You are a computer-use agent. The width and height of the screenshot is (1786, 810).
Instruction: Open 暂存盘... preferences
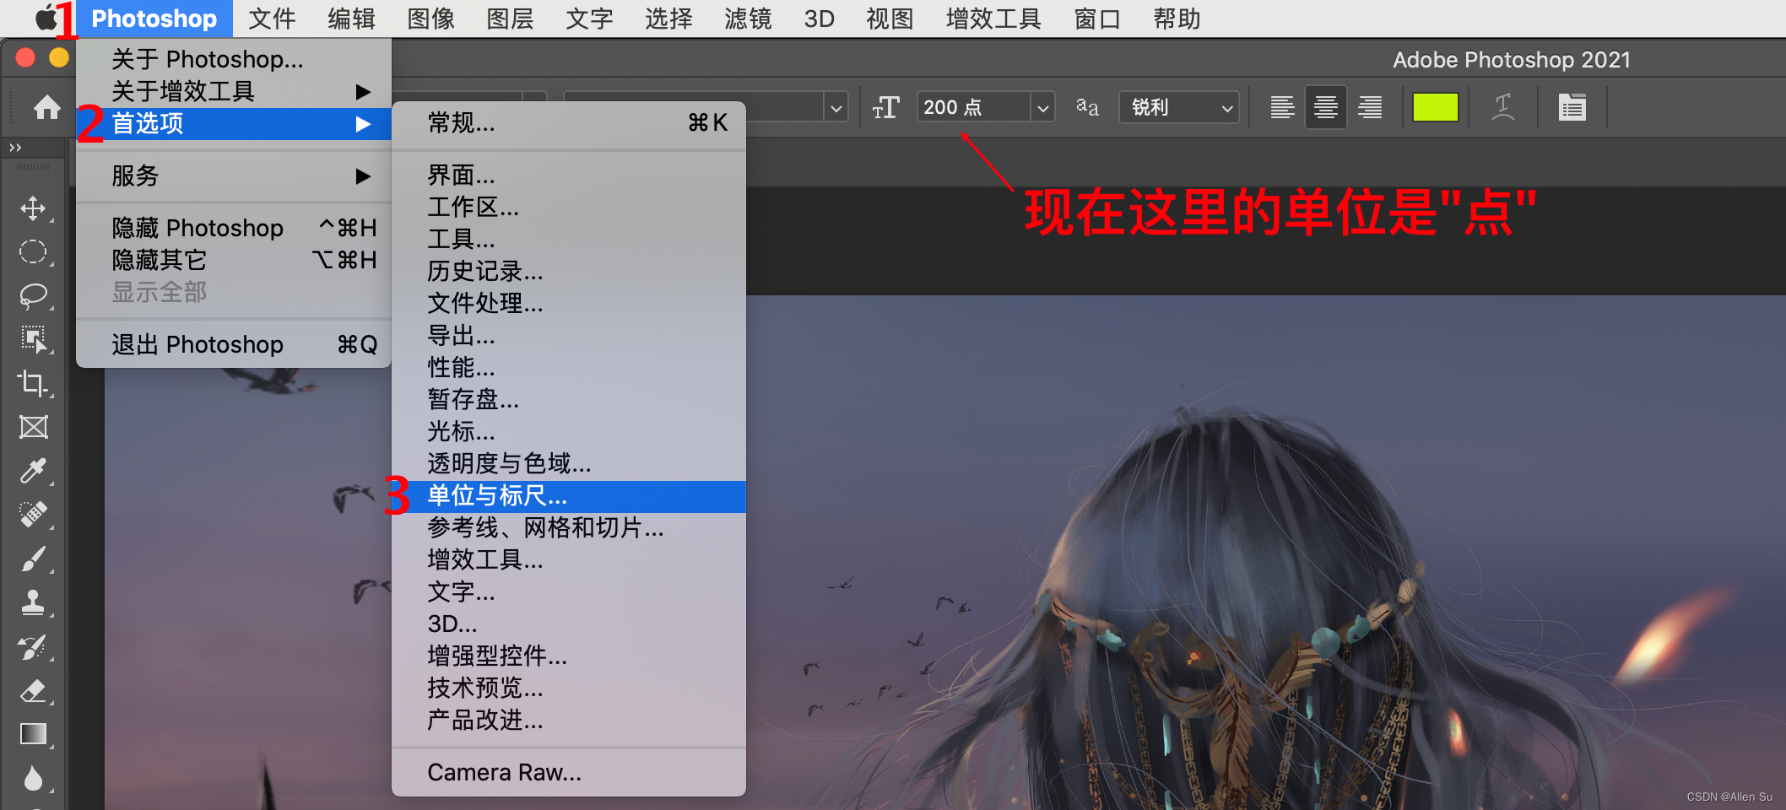point(569,399)
